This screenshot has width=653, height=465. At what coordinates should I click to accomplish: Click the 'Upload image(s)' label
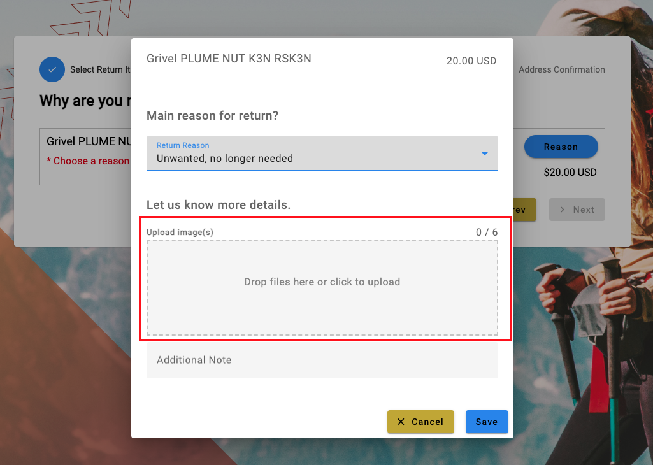pos(180,232)
